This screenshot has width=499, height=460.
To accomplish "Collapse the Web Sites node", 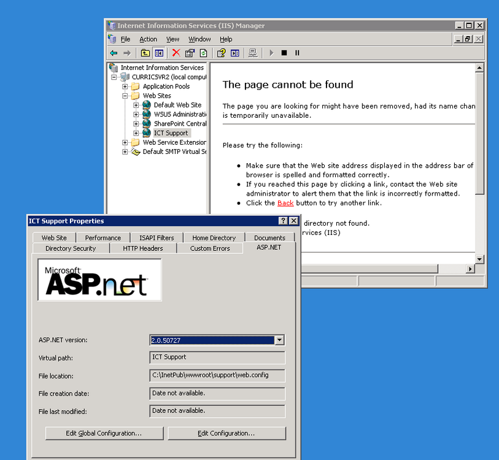I will coord(125,96).
